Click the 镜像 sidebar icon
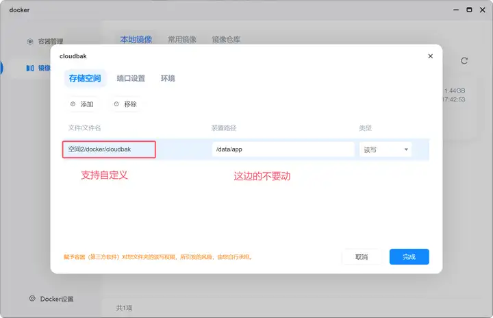This screenshot has height=318, width=493. click(x=30, y=68)
